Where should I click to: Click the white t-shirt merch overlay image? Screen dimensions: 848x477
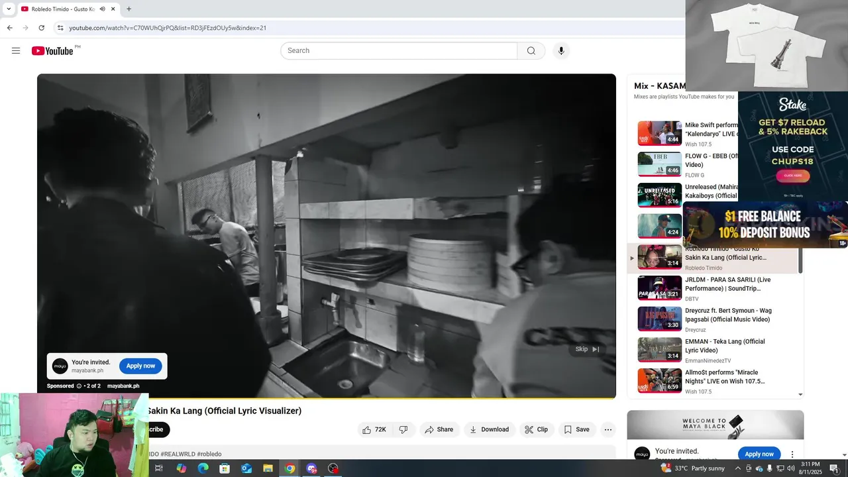(x=767, y=45)
